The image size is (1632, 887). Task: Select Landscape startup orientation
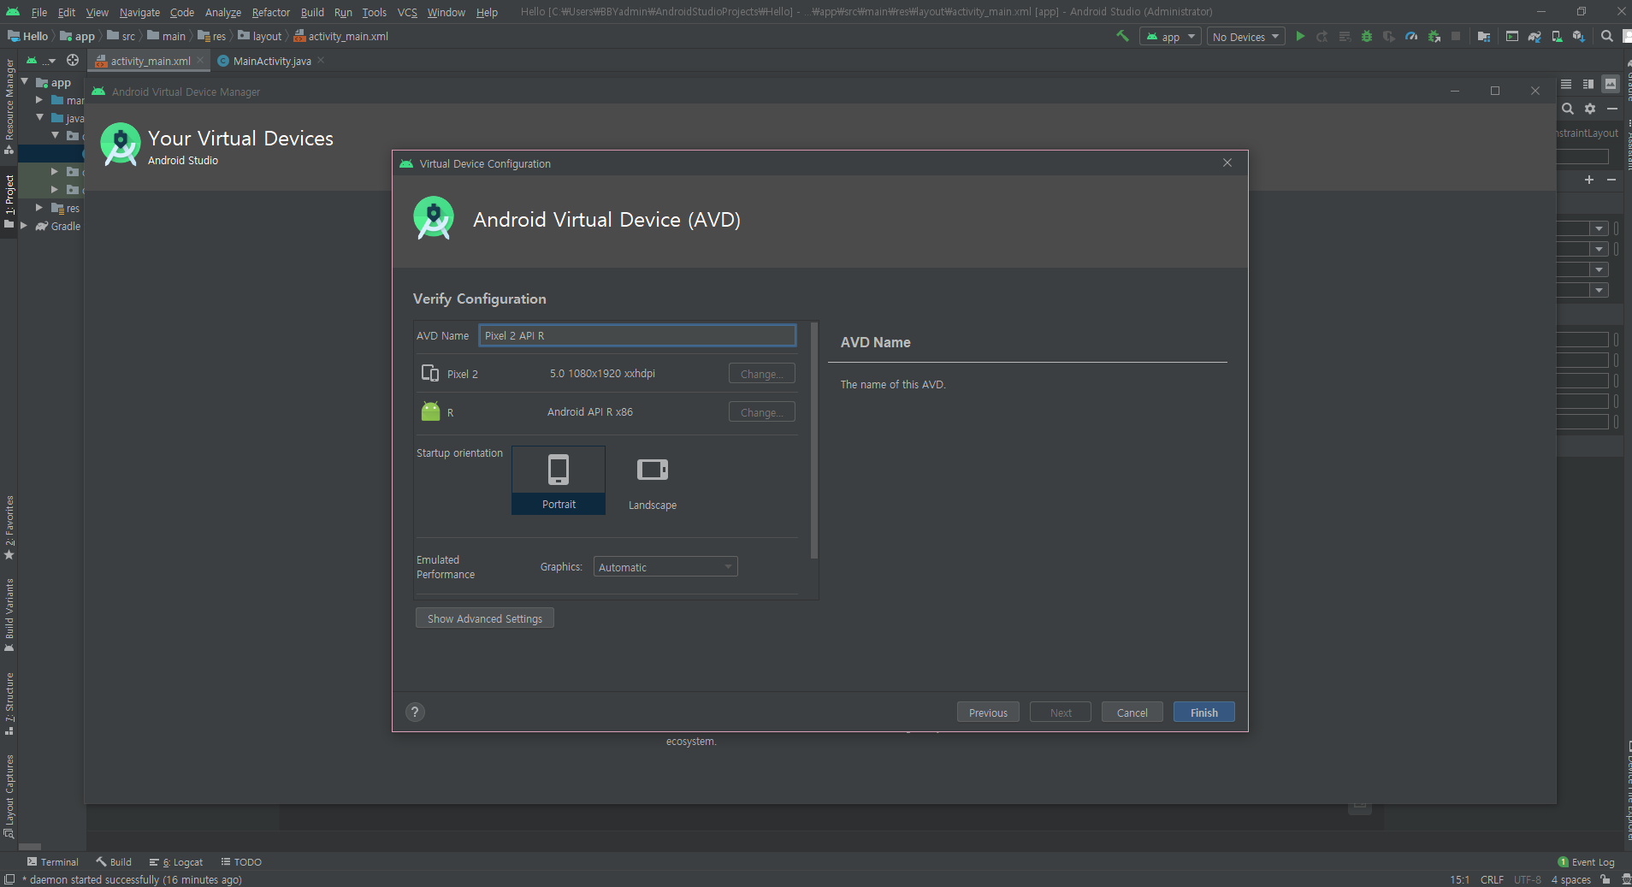(x=653, y=480)
